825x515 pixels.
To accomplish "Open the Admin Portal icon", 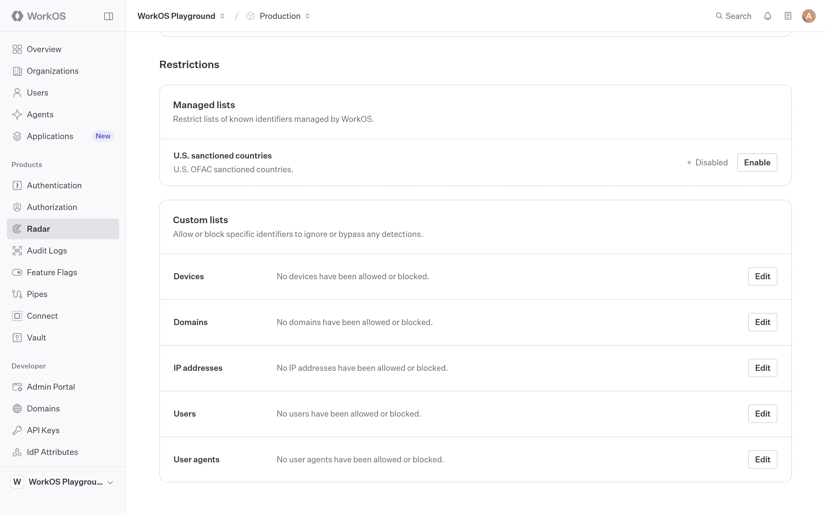I will click(x=17, y=387).
